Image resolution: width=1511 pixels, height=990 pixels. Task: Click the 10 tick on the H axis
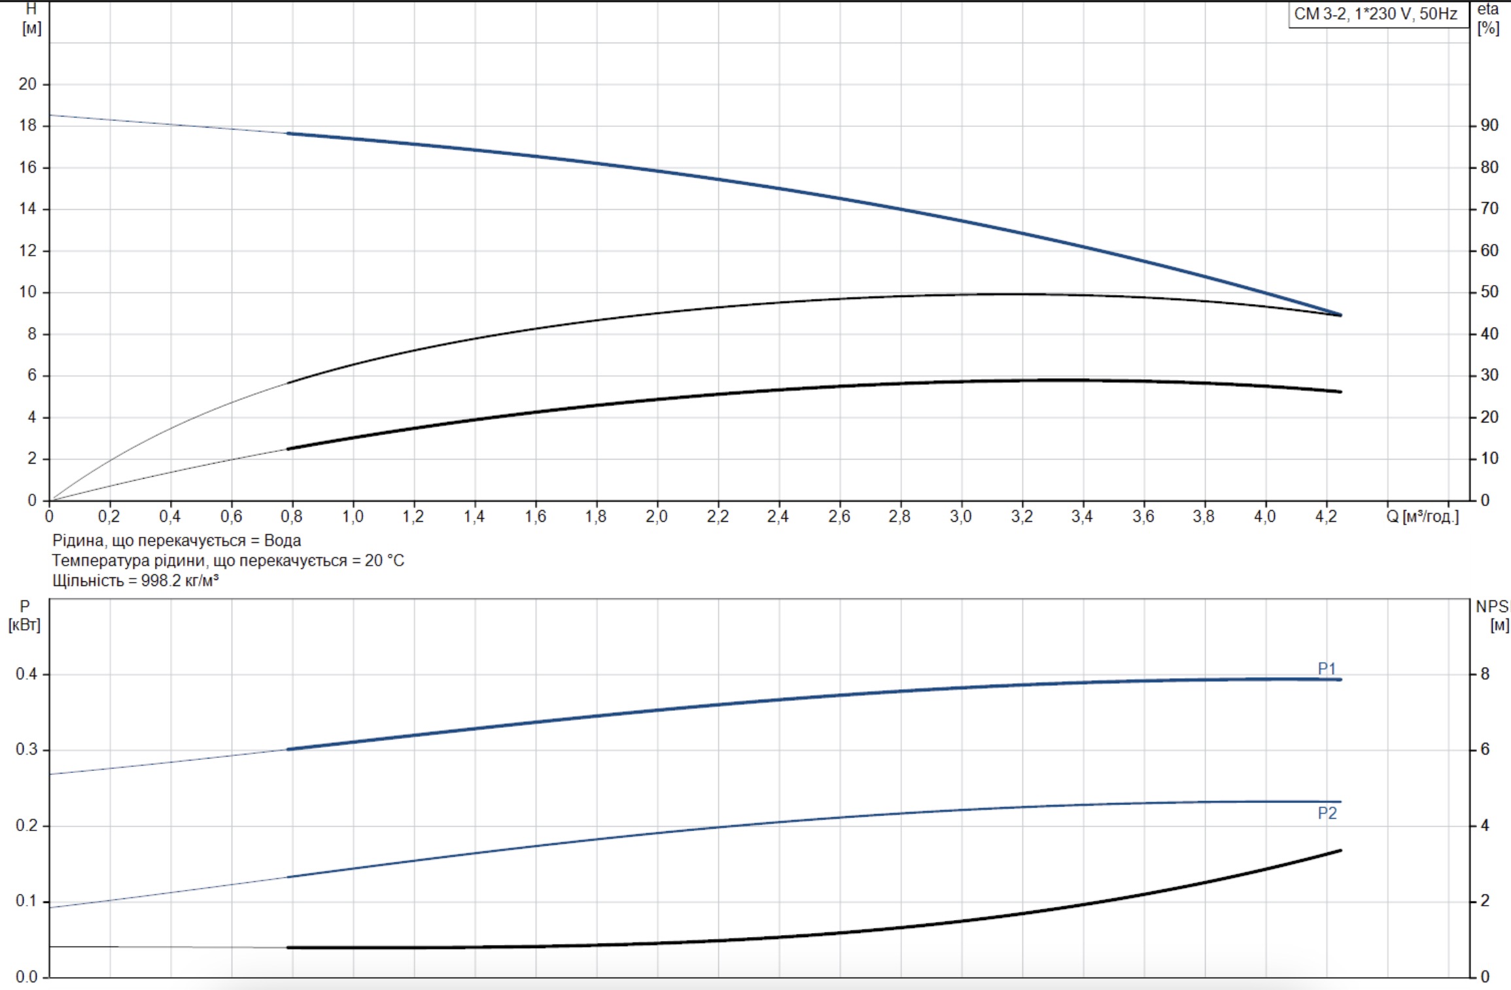(x=27, y=292)
